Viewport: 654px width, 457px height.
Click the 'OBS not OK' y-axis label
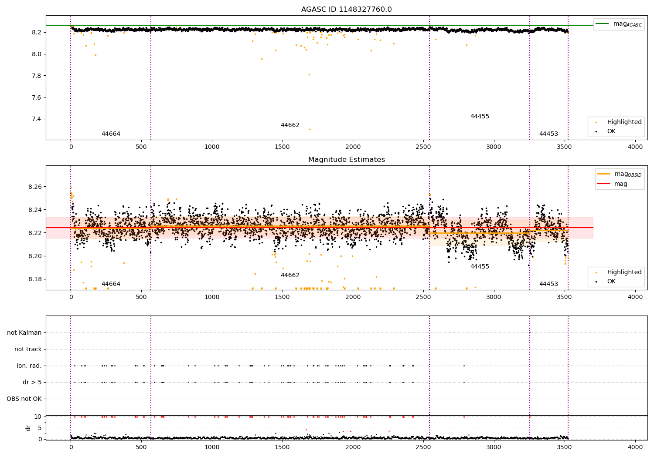[x=24, y=399]
